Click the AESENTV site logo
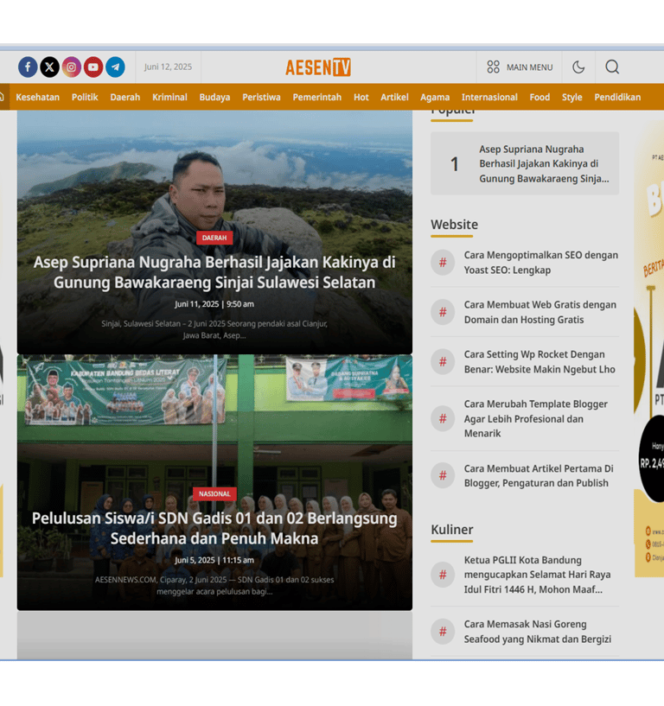The image size is (664, 706). (318, 67)
